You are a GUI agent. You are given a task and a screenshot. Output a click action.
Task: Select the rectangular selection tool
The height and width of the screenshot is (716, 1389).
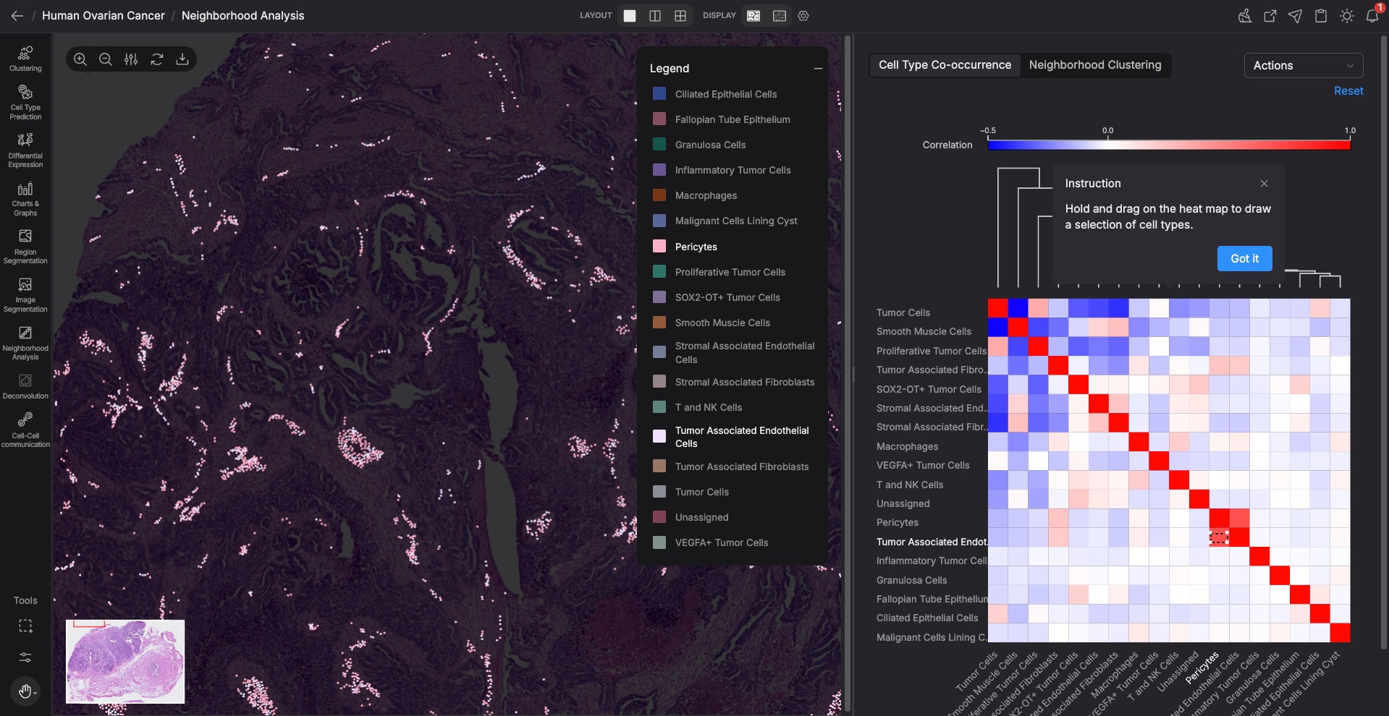tap(25, 626)
